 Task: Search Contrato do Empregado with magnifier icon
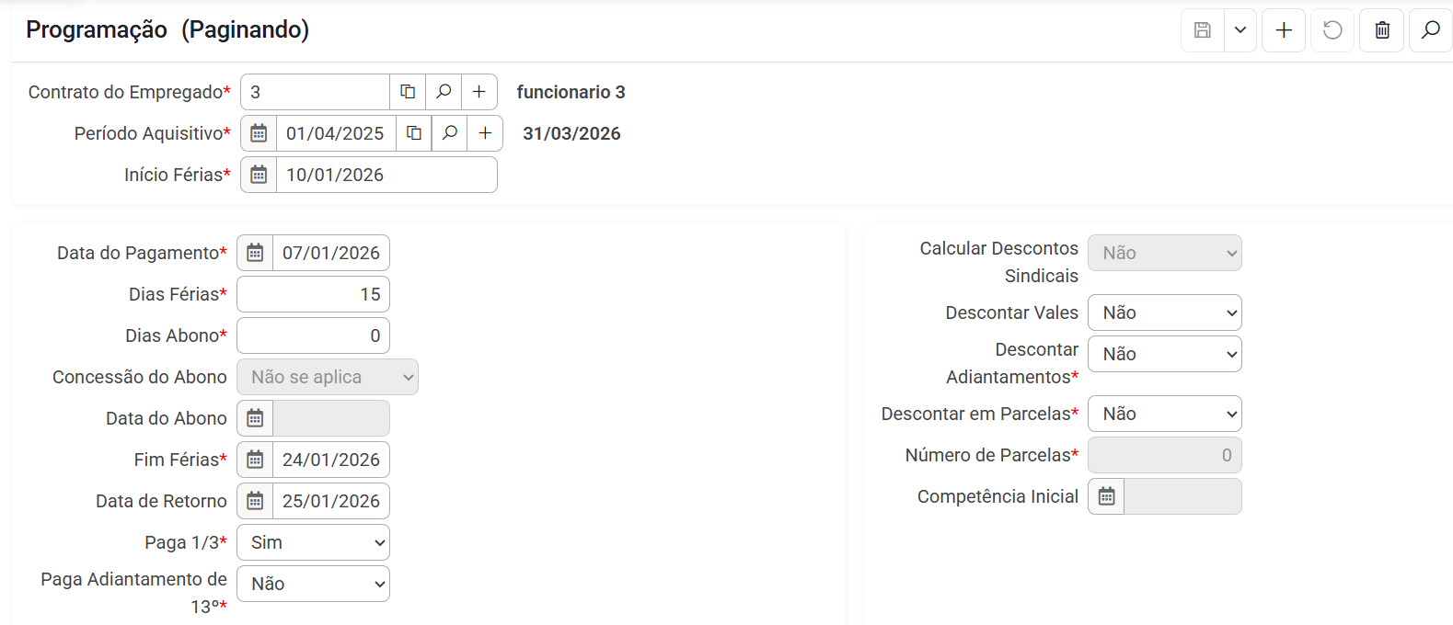click(444, 92)
